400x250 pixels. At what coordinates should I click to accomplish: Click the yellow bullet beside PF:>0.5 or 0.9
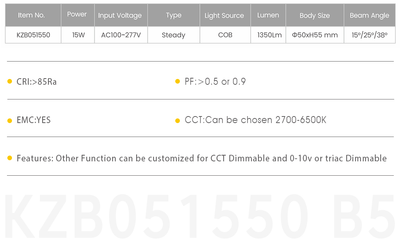pos(178,81)
